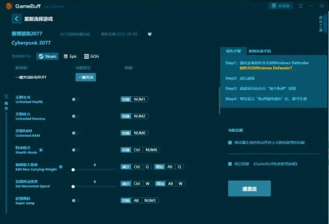Select the 操作步骤 tab
Viewport: 329px width, 224px height.
233,51
